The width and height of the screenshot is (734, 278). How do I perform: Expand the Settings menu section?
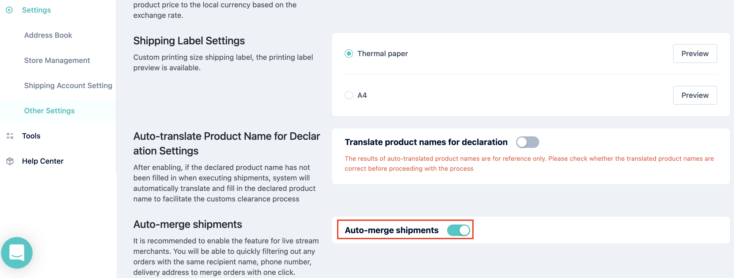click(x=36, y=10)
